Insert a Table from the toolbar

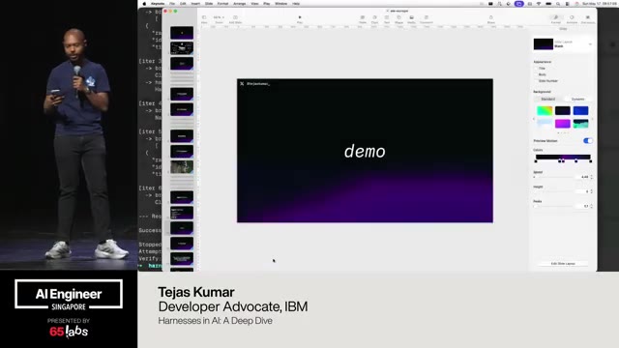[x=363, y=19]
